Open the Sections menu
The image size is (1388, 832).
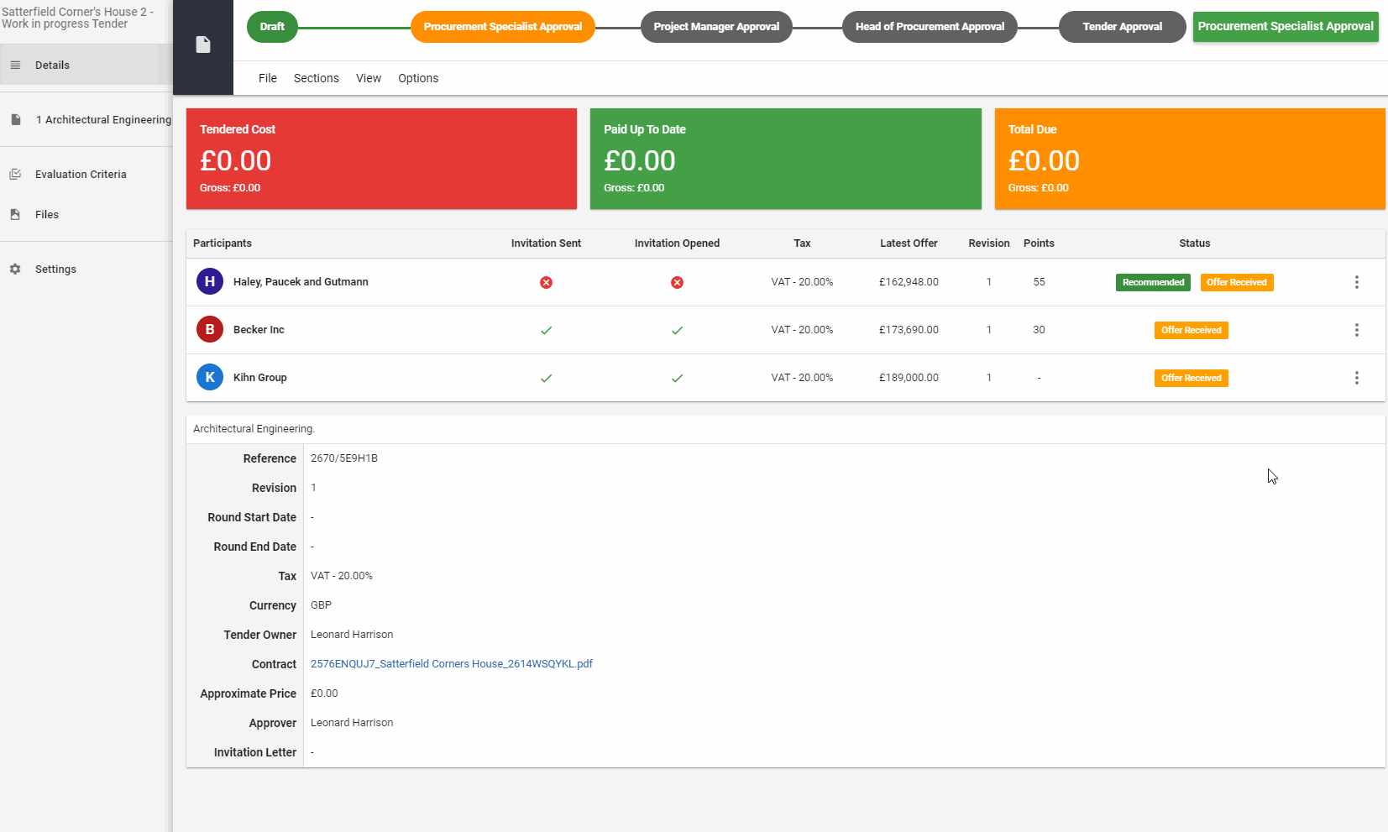[317, 78]
